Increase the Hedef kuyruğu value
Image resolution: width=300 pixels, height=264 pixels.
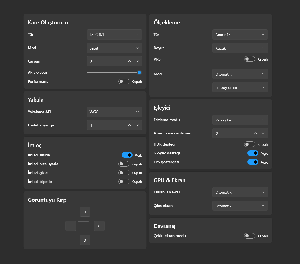tap(129, 125)
